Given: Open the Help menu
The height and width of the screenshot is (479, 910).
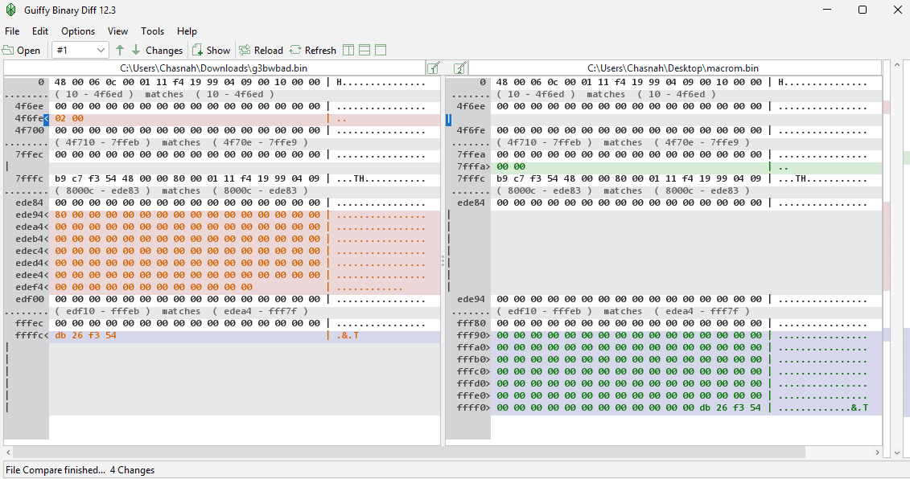Looking at the screenshot, I should click(187, 31).
